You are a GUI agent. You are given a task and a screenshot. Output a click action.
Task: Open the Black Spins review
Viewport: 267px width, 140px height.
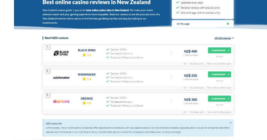click(220, 57)
